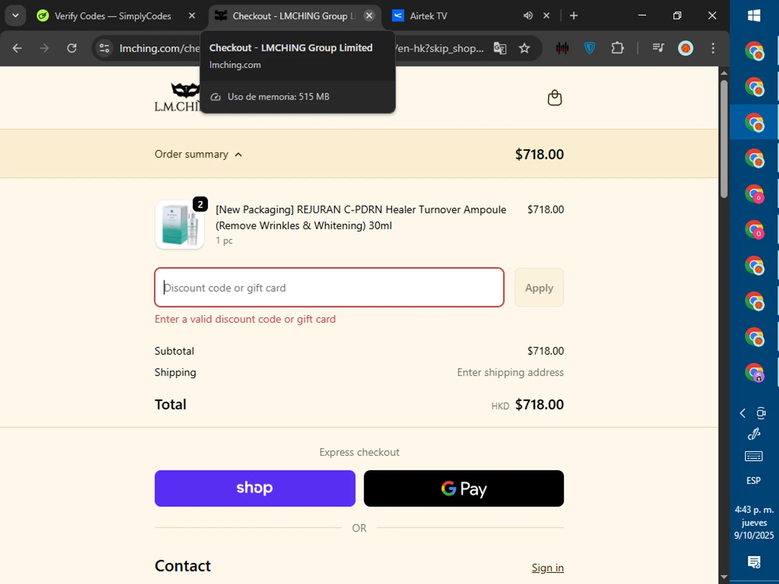The width and height of the screenshot is (779, 584).
Task: Click 'Uso de memoria: 515 MB' in tab tooltip
Action: point(278,97)
